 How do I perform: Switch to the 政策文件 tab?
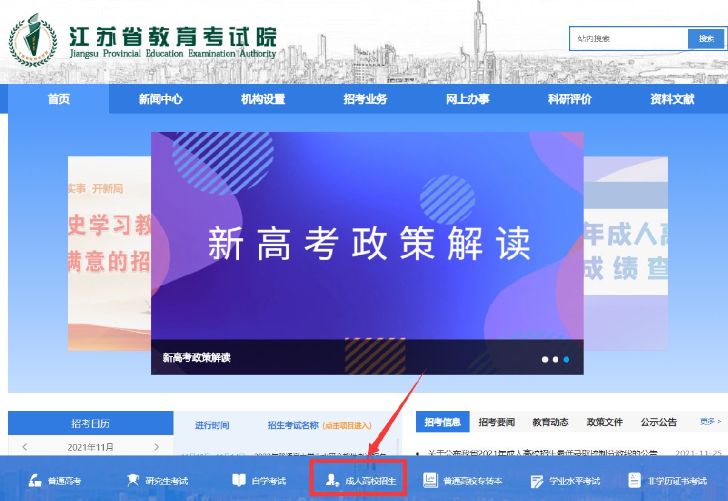pyautogui.click(x=604, y=422)
